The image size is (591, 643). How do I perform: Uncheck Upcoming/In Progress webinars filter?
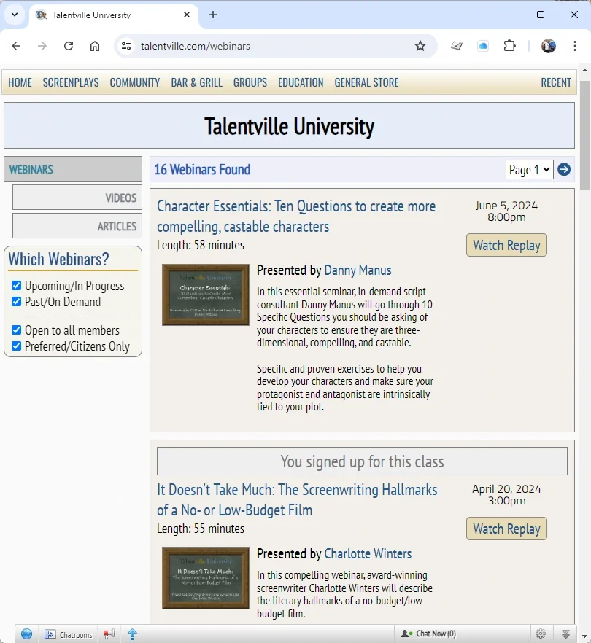16,286
